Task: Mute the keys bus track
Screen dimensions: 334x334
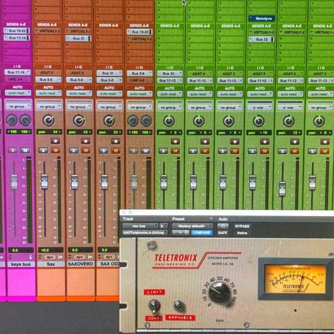Action: tap(25, 151)
